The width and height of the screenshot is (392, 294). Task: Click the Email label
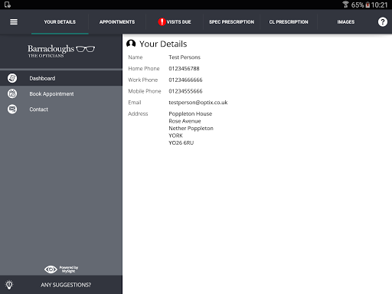[135, 103]
